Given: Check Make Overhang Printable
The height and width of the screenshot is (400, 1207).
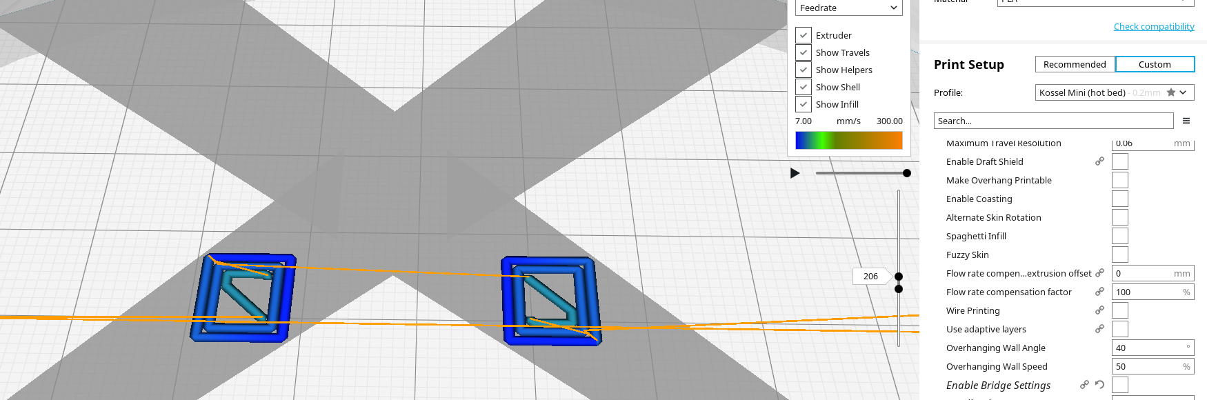Looking at the screenshot, I should (x=1120, y=180).
